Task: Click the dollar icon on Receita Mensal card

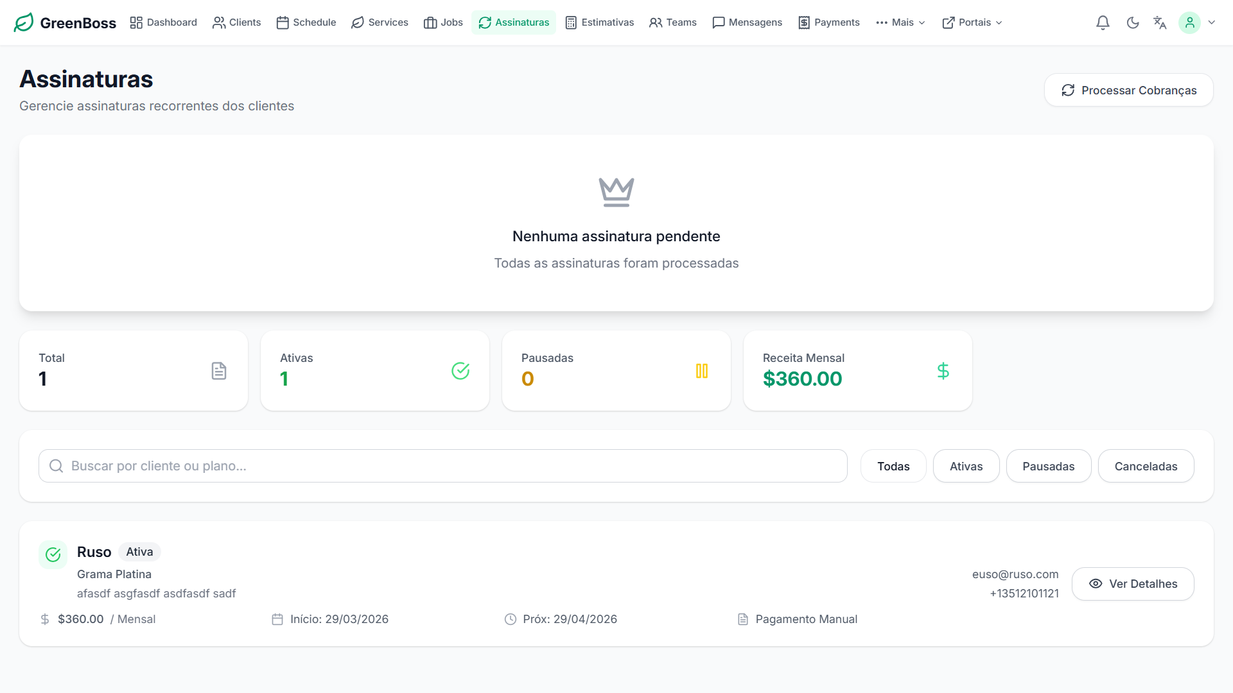Action: point(943,370)
